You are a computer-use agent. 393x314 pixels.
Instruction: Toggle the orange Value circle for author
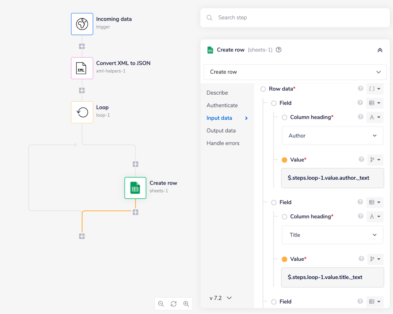point(285,160)
